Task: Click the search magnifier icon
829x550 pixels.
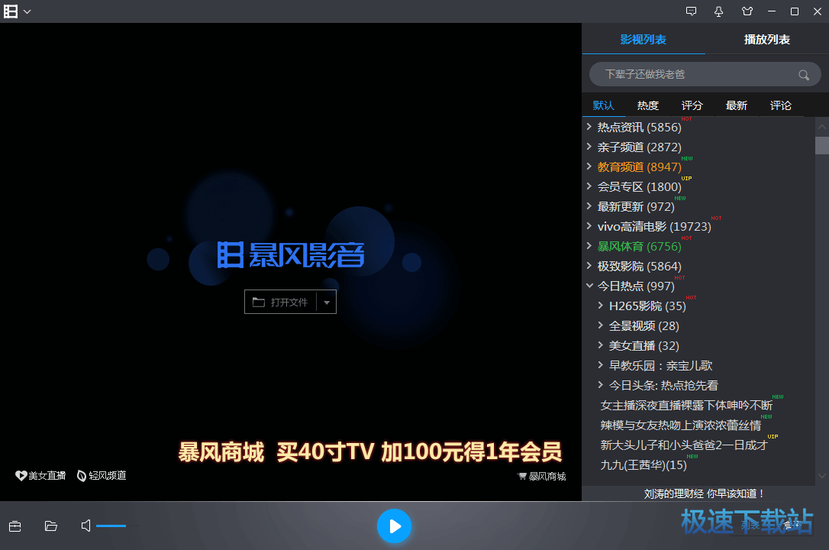Action: tap(804, 75)
